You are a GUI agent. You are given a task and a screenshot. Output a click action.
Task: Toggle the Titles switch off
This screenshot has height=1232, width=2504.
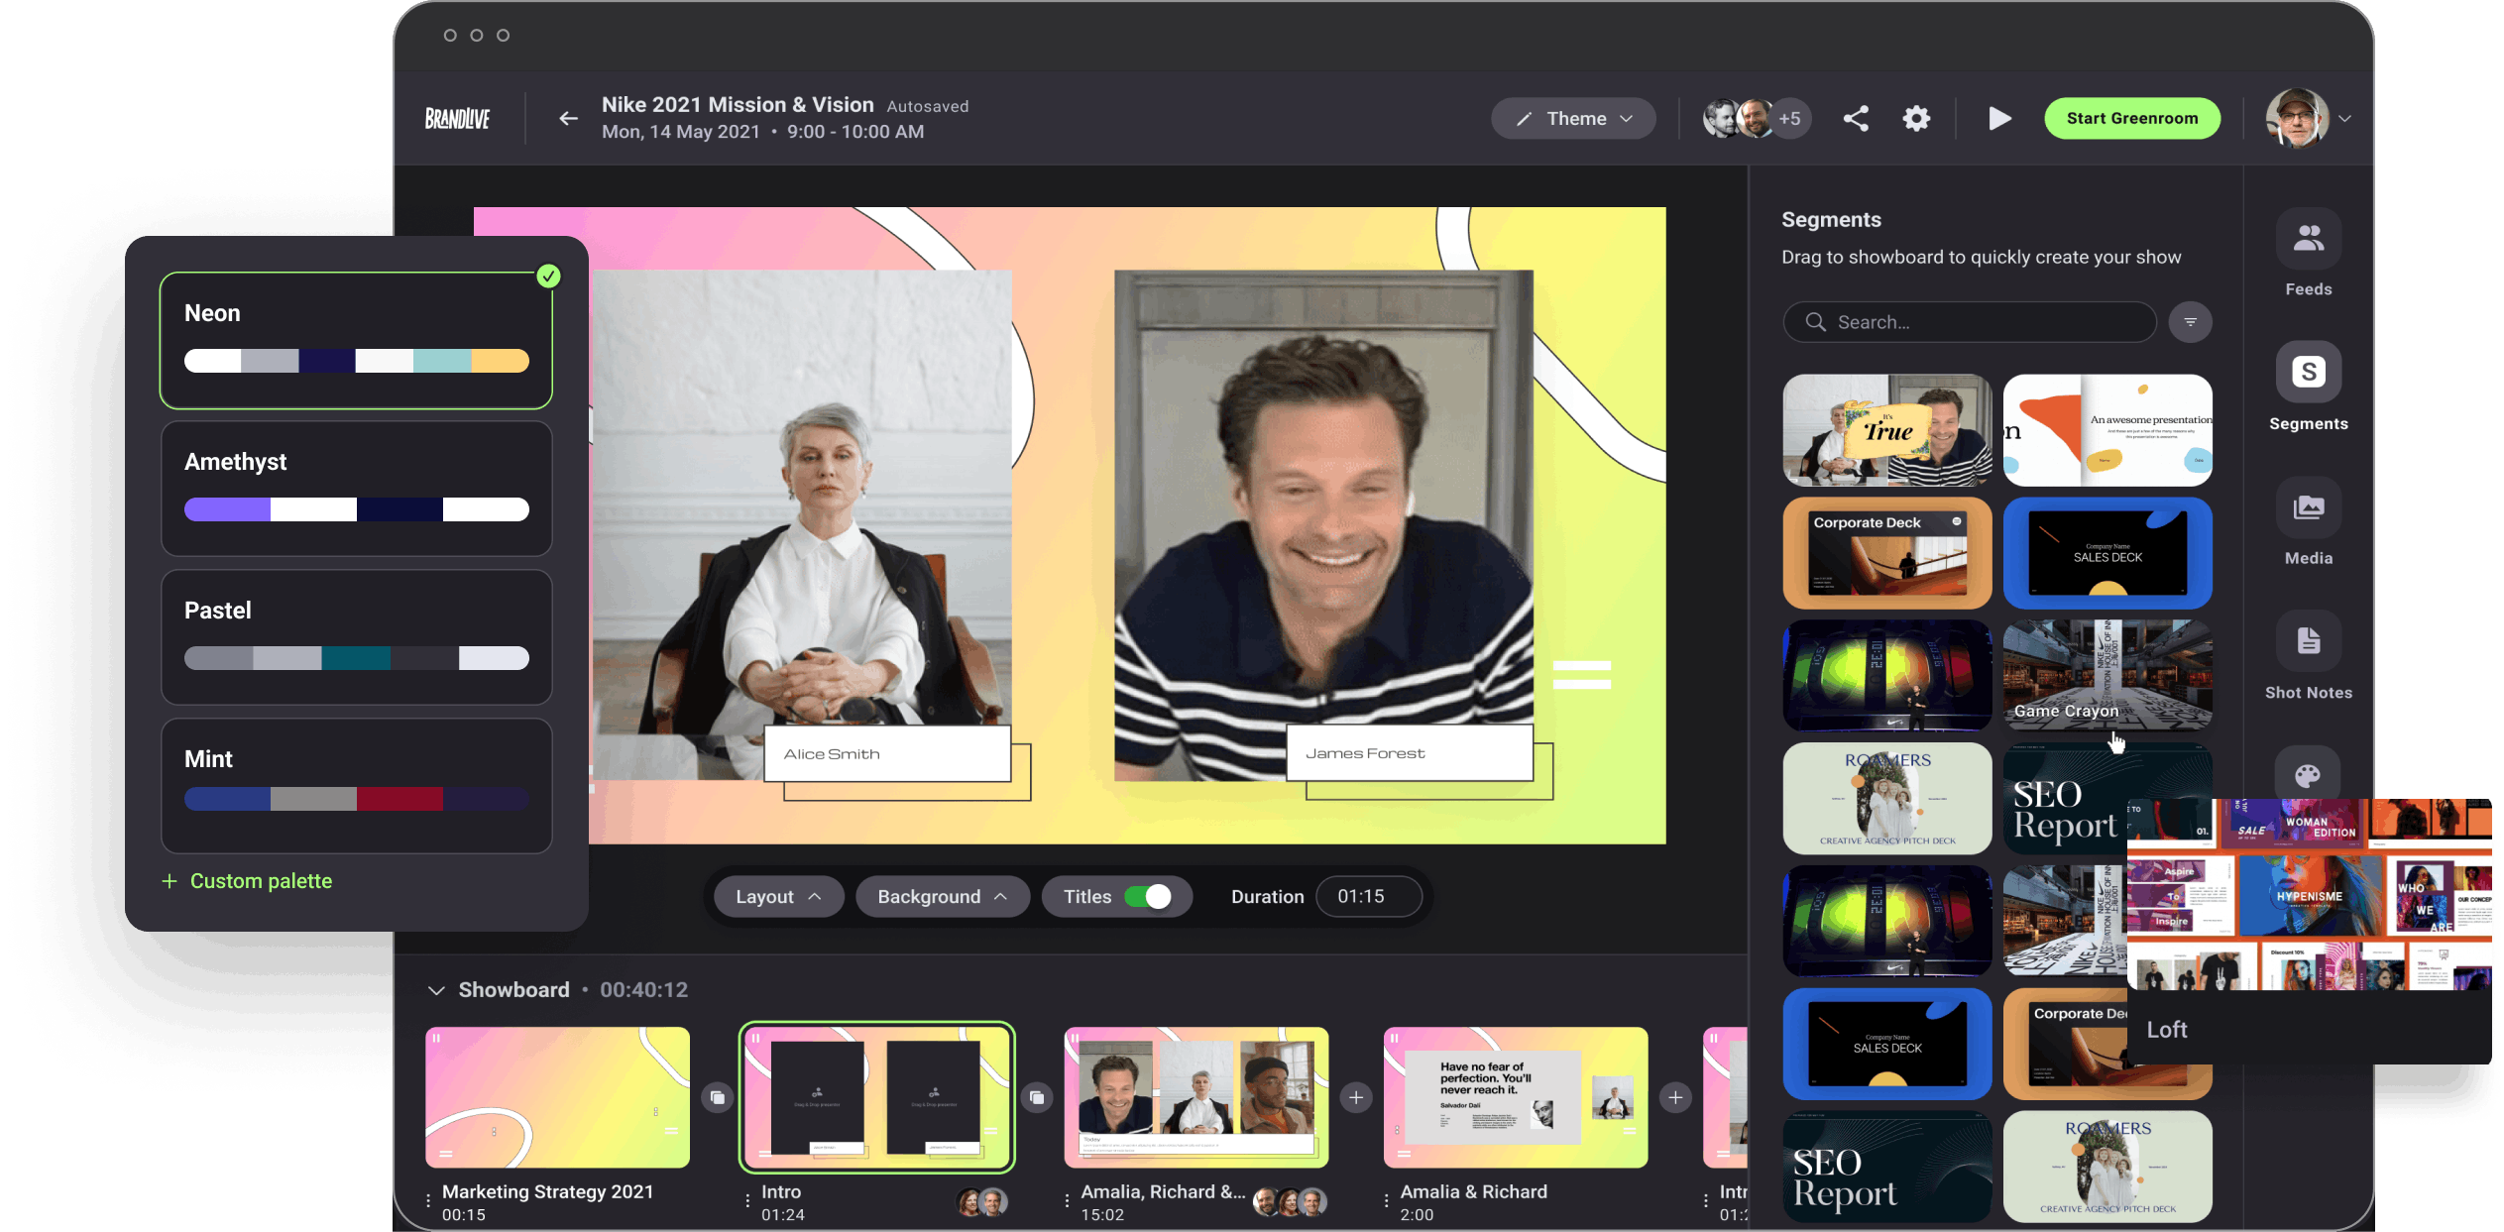click(1148, 896)
